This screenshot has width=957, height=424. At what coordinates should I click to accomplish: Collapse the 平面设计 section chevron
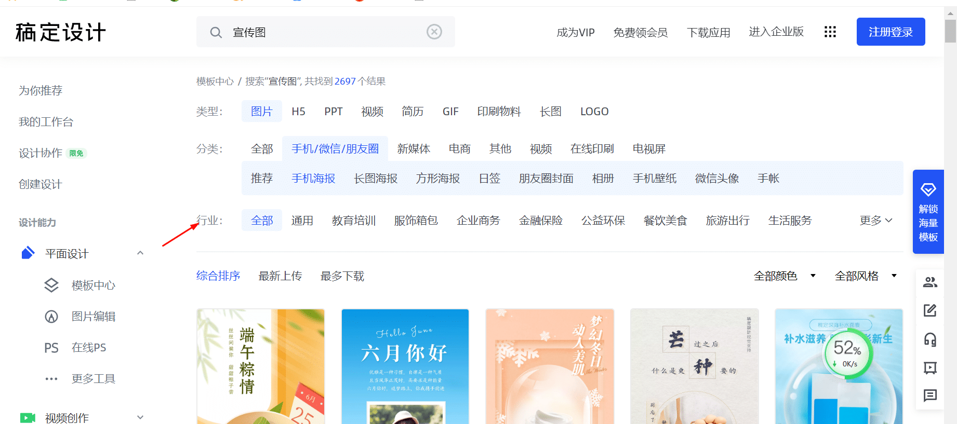click(140, 253)
